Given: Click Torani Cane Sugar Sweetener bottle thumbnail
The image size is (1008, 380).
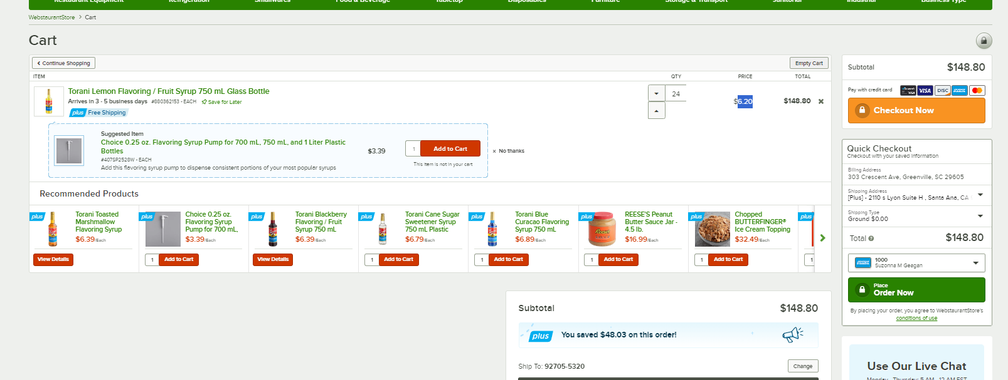Looking at the screenshot, I should coord(383,229).
